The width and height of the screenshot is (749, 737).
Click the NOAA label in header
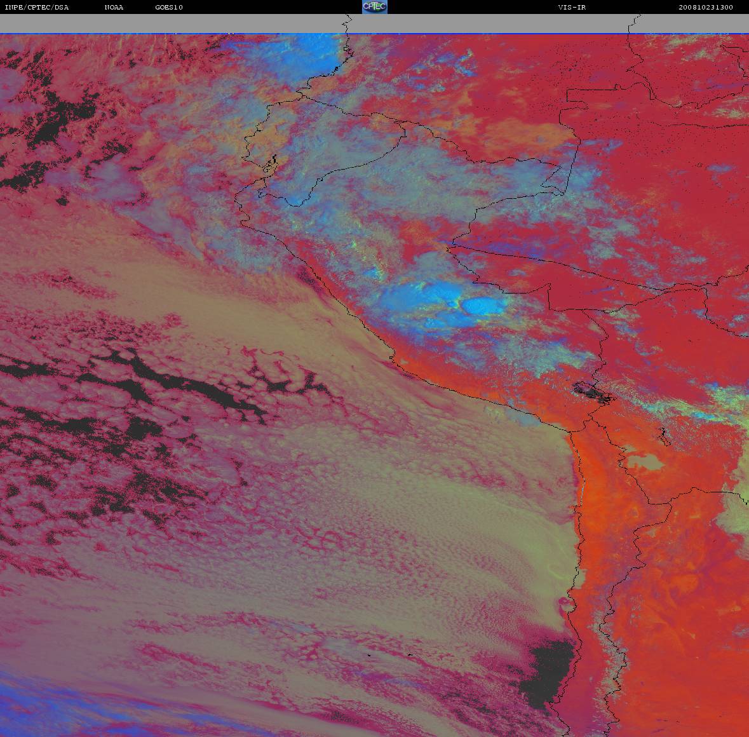(x=114, y=7)
